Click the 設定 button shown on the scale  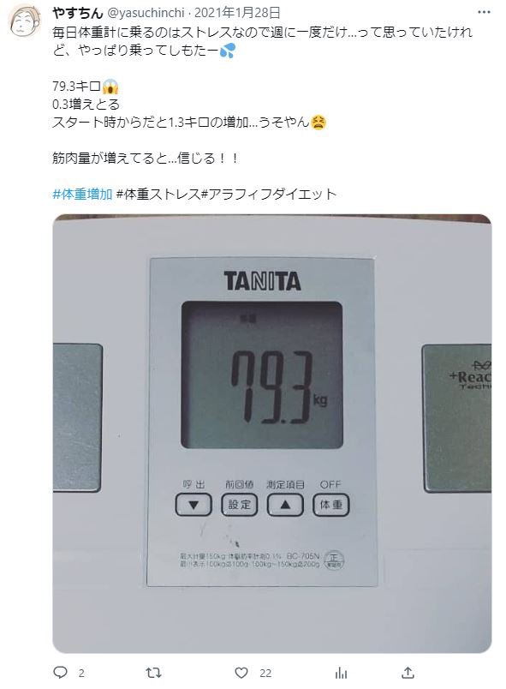click(x=239, y=505)
